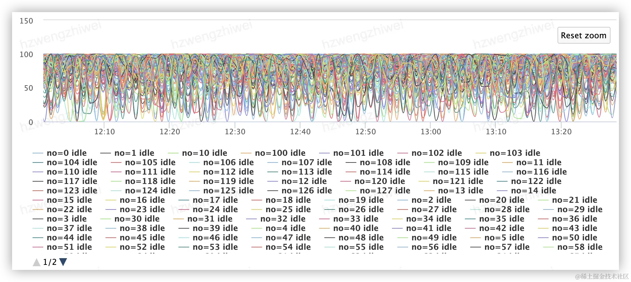Toggle the "no=104 idle" legend entry

coord(65,162)
